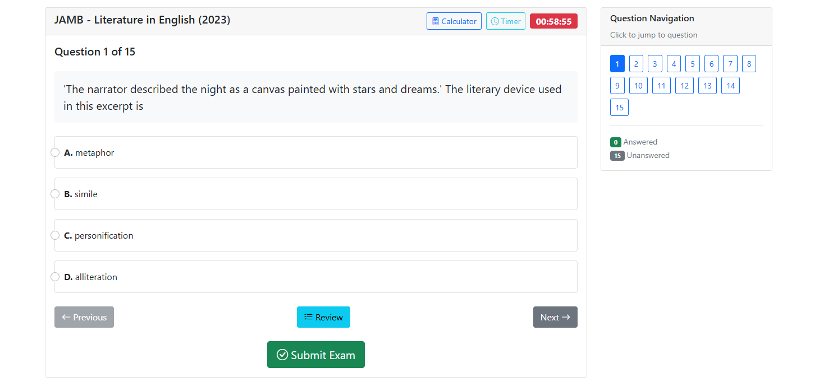Click the red countdown timer display
Viewport: 833px width, 391px height.
(553, 21)
